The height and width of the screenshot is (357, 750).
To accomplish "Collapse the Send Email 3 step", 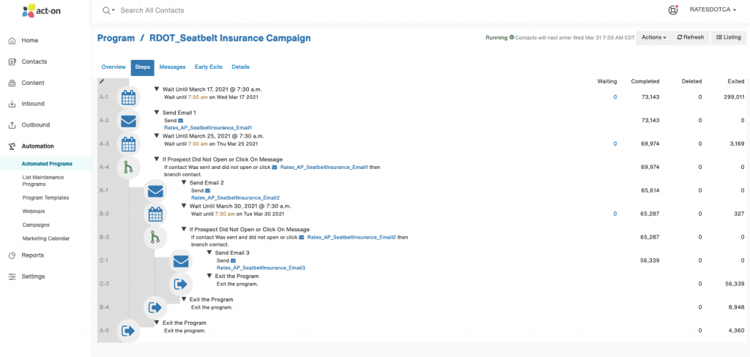I will [209, 253].
